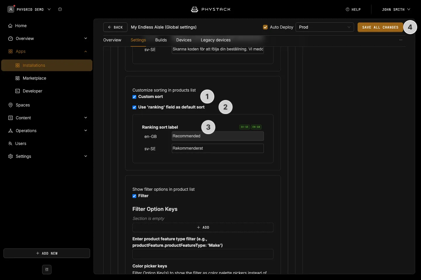421x280 pixels.
Task: Uncheck the Filter checkbox
Action: point(134,196)
